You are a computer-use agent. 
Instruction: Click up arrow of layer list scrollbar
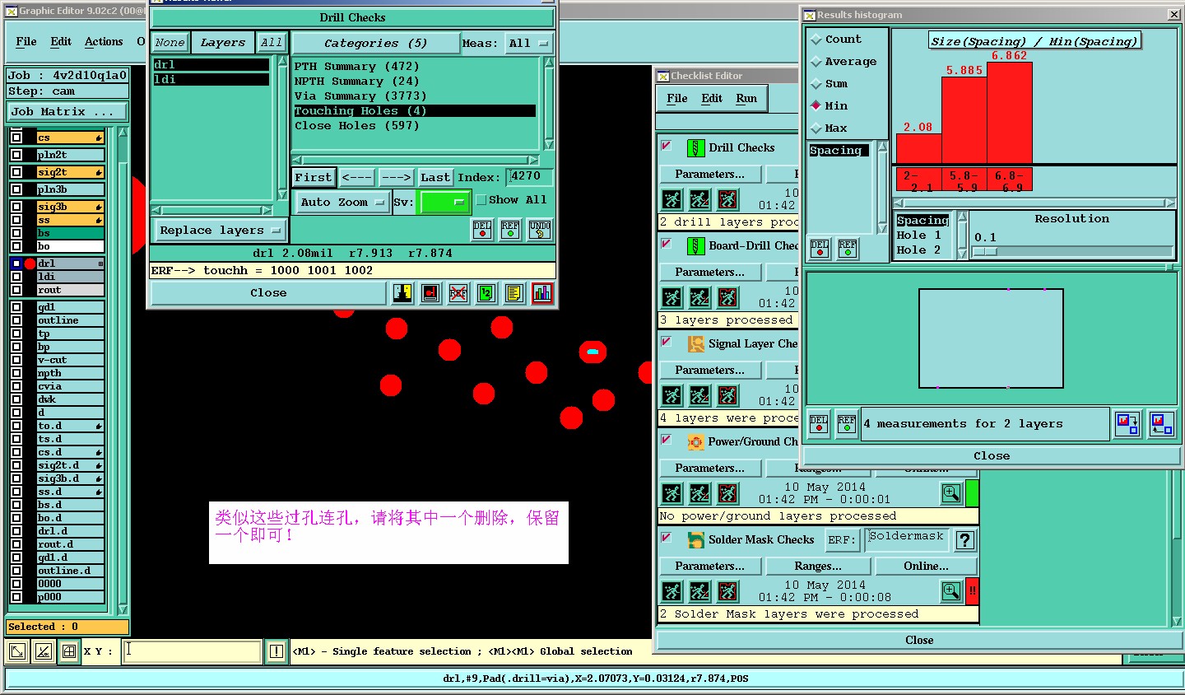coord(123,133)
